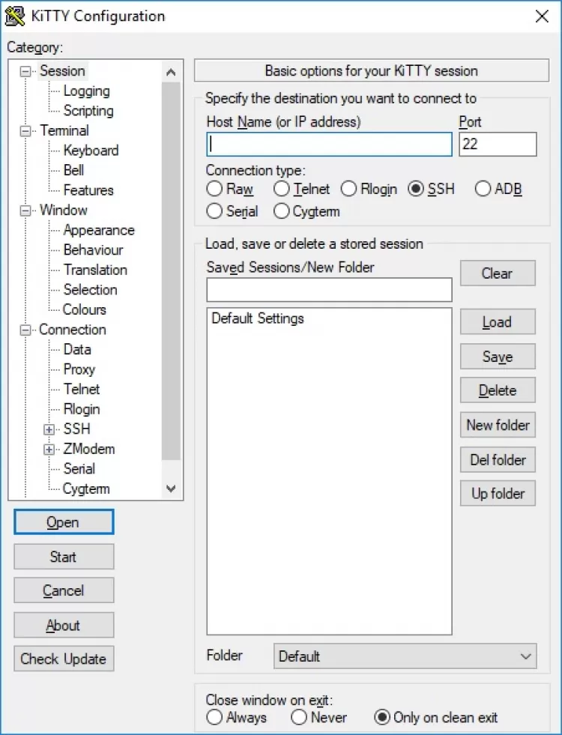Expand the SSH tree node
Image resolution: width=562 pixels, height=735 pixels.
(x=49, y=429)
